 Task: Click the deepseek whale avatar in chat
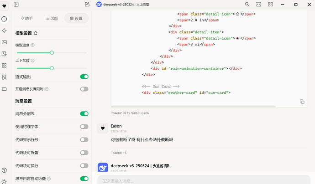[103, 167]
